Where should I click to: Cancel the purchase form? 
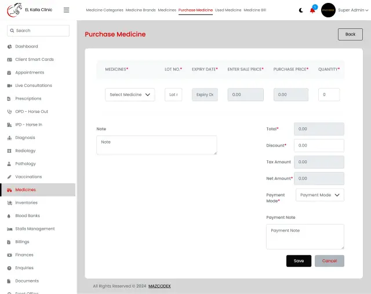329,261
